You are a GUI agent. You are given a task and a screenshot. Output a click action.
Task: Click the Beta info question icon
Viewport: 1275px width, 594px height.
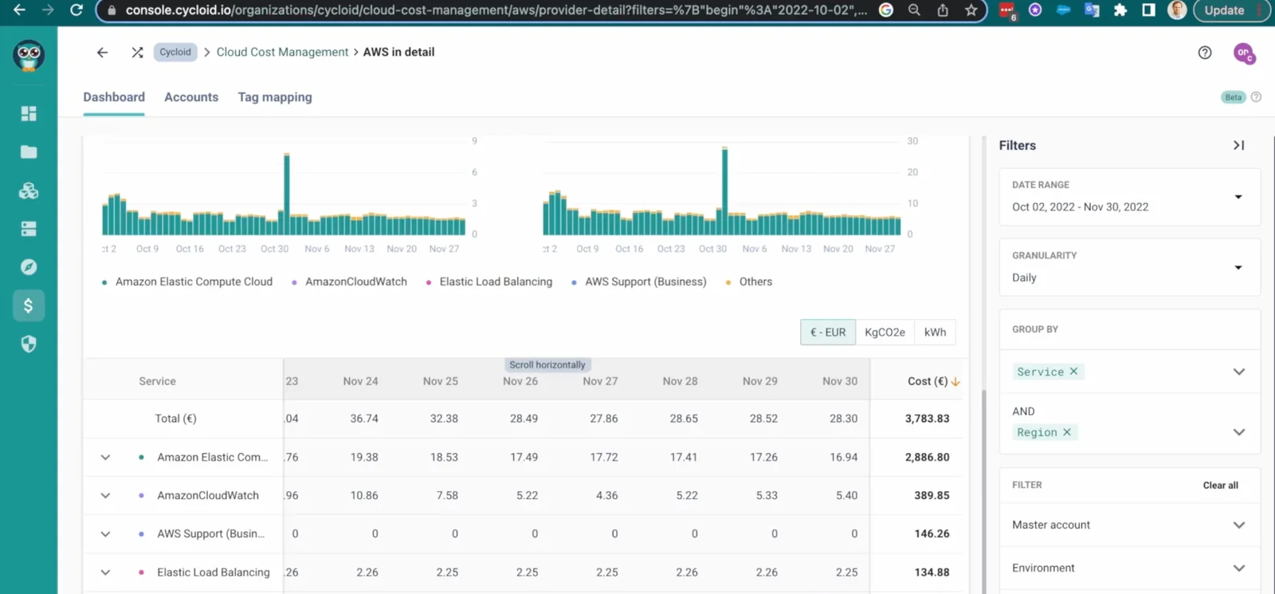coord(1256,97)
